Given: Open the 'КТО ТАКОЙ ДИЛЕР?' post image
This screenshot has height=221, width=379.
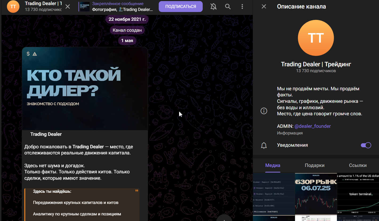Looking at the screenshot, I should point(85,89).
